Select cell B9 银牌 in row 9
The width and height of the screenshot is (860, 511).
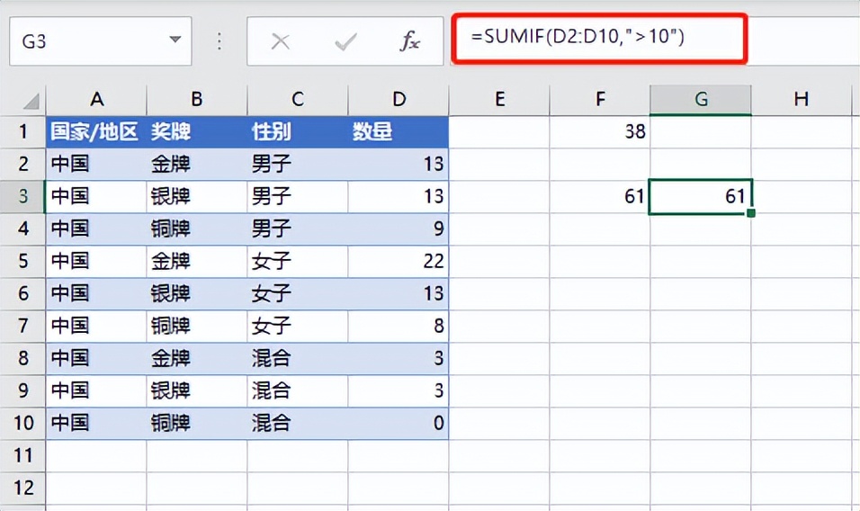coord(197,390)
